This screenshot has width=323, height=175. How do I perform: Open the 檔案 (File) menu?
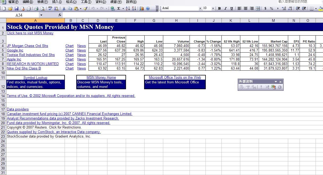[13, 2]
